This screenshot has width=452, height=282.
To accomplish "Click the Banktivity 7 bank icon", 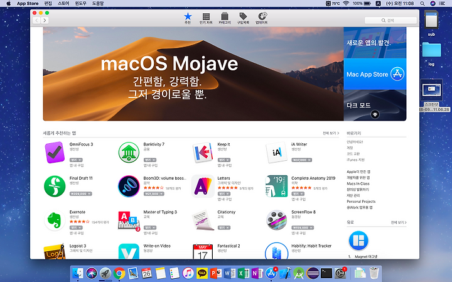I will (x=129, y=152).
